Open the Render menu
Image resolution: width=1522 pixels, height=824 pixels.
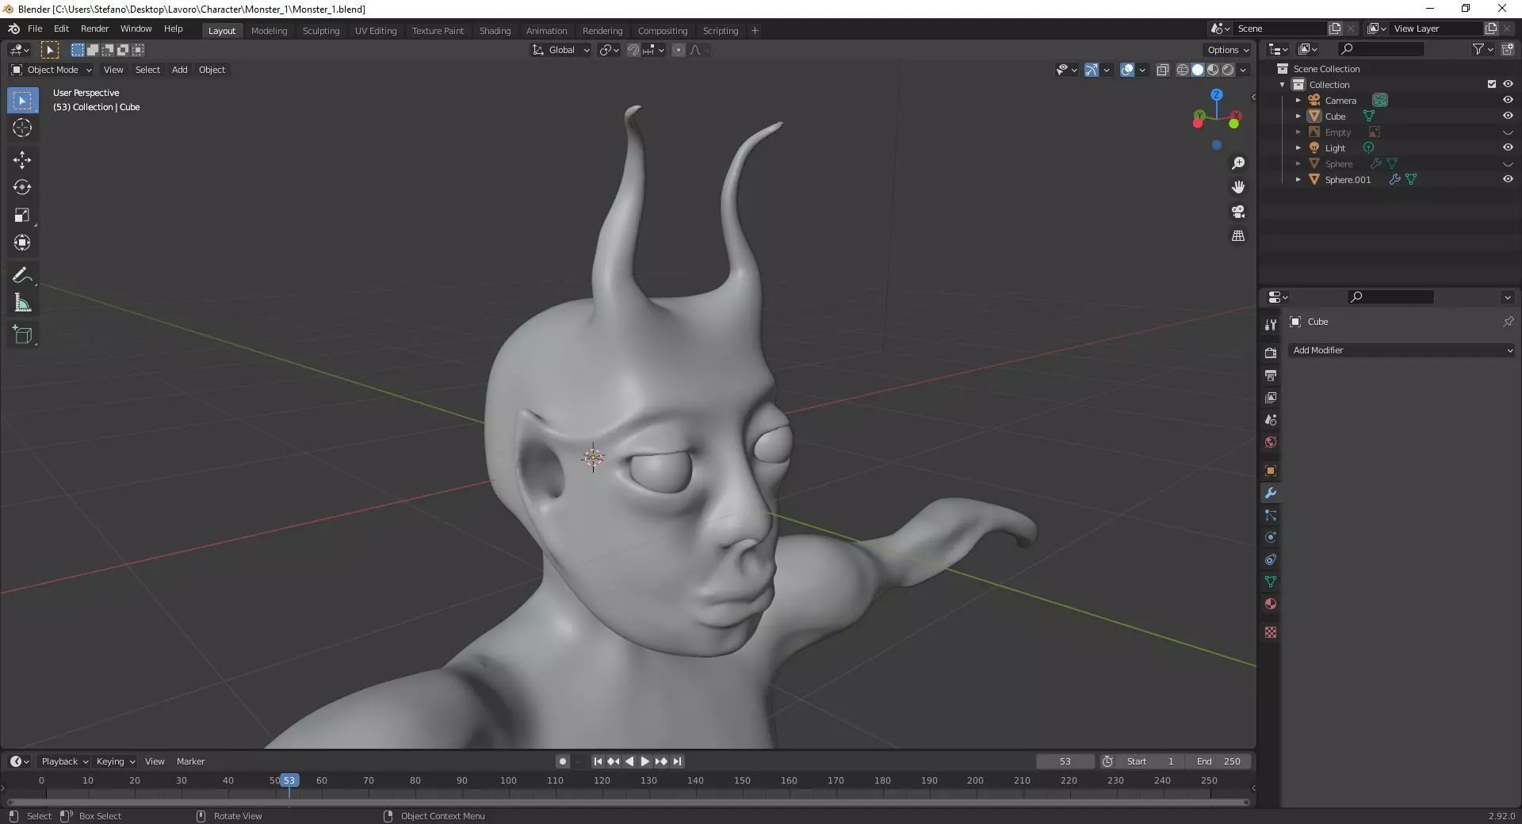click(x=95, y=29)
